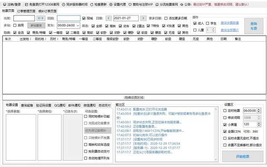This screenshot has height=167, width=267.
Task: Enable the 同时抢候补功能 checkbox
Action: 85,117
